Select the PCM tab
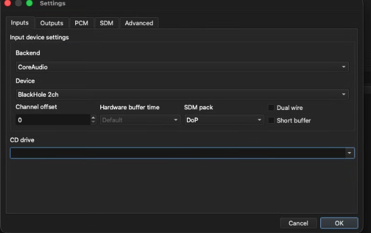371x233 pixels. (81, 23)
